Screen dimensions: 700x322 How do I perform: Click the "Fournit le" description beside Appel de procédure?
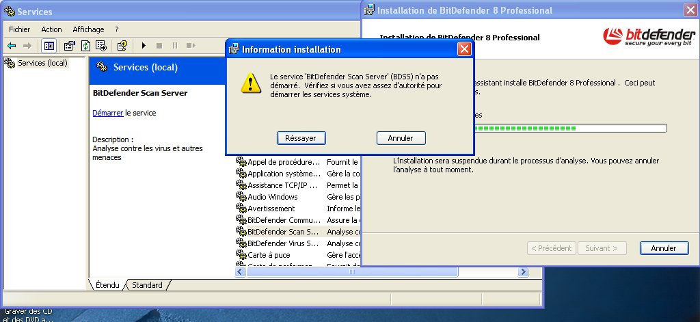[342, 161]
